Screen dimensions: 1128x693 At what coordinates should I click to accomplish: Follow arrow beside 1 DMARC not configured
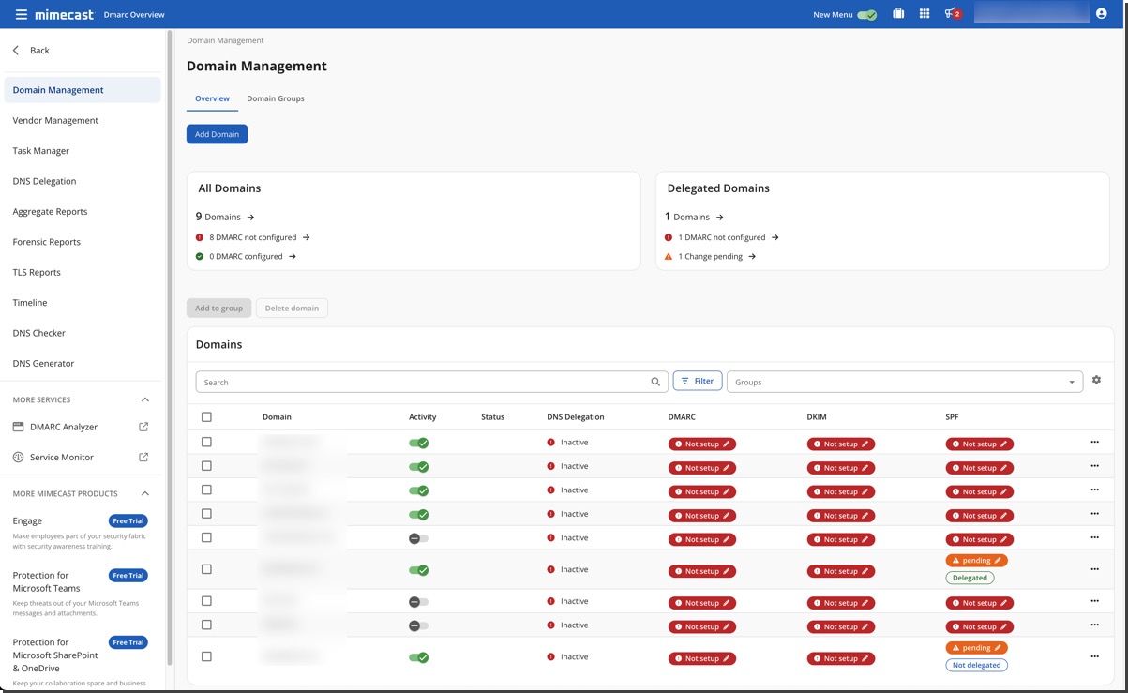(775, 237)
